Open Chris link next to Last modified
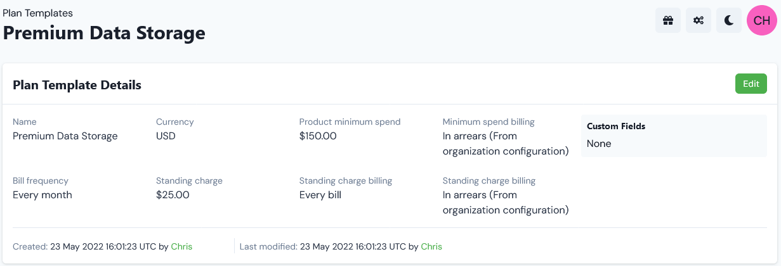This screenshot has width=781, height=266. (431, 246)
